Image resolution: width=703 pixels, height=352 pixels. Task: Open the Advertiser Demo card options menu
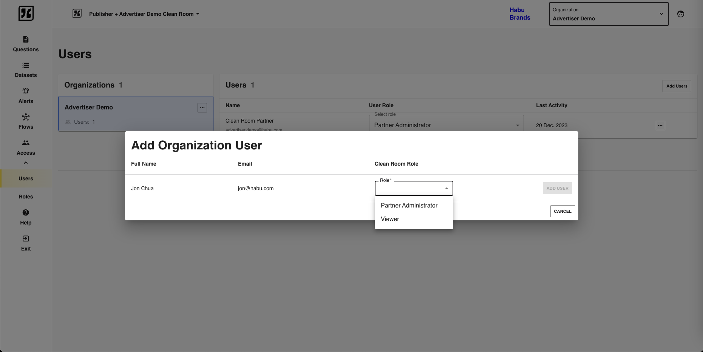point(202,108)
